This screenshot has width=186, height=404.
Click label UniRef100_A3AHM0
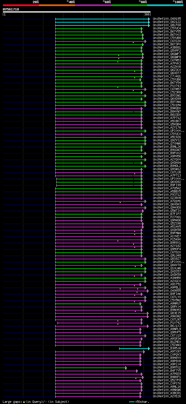(167, 278)
